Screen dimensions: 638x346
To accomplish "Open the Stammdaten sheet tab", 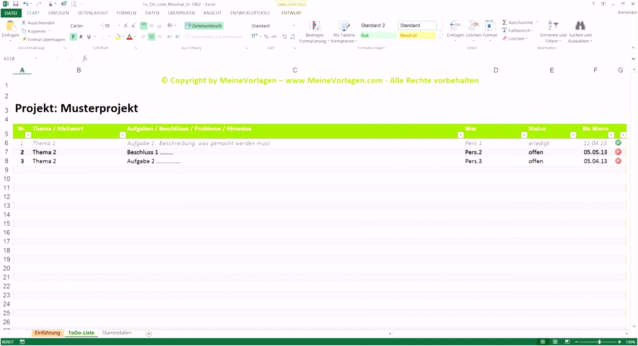I will [x=117, y=333].
